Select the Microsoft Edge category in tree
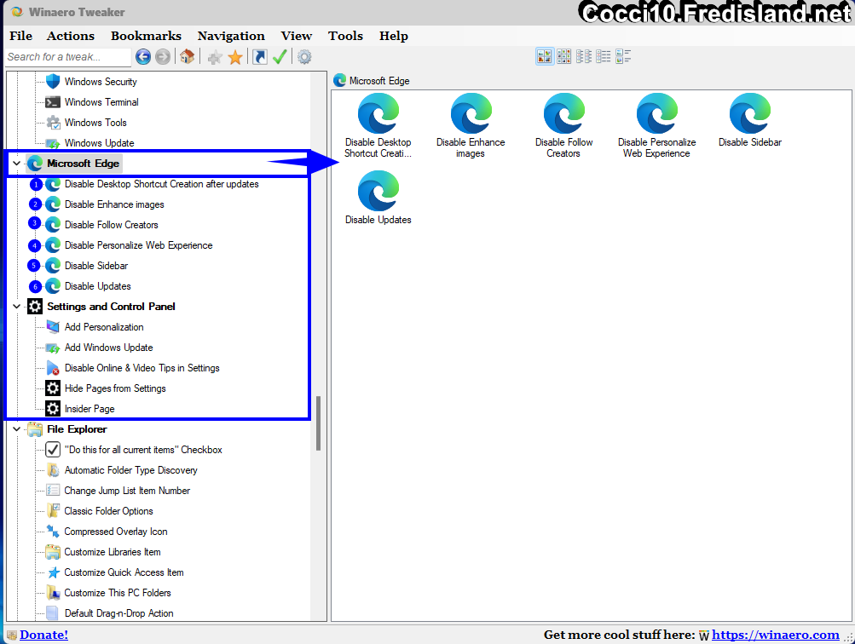Image resolution: width=855 pixels, height=644 pixels. click(83, 164)
